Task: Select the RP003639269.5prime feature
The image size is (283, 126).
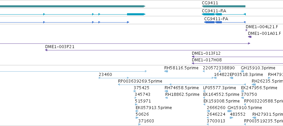Action: coord(182,85)
